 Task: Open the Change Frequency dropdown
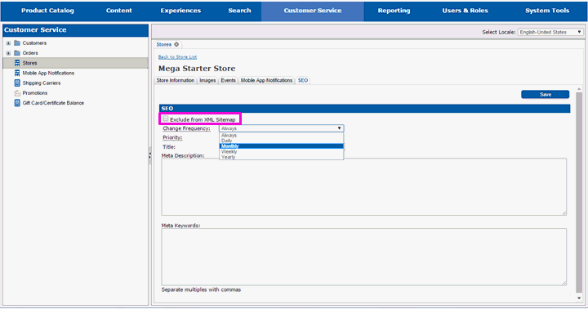(281, 128)
